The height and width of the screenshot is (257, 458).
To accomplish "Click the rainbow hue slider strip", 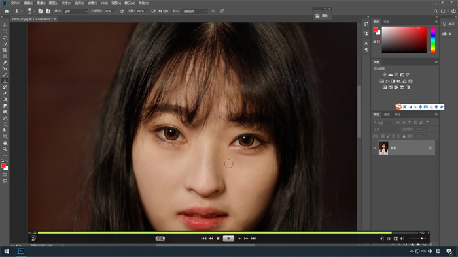I will point(432,40).
